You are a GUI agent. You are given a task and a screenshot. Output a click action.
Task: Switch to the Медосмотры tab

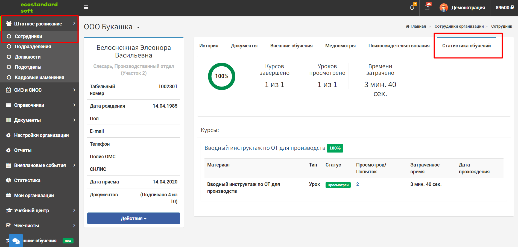coord(340,46)
